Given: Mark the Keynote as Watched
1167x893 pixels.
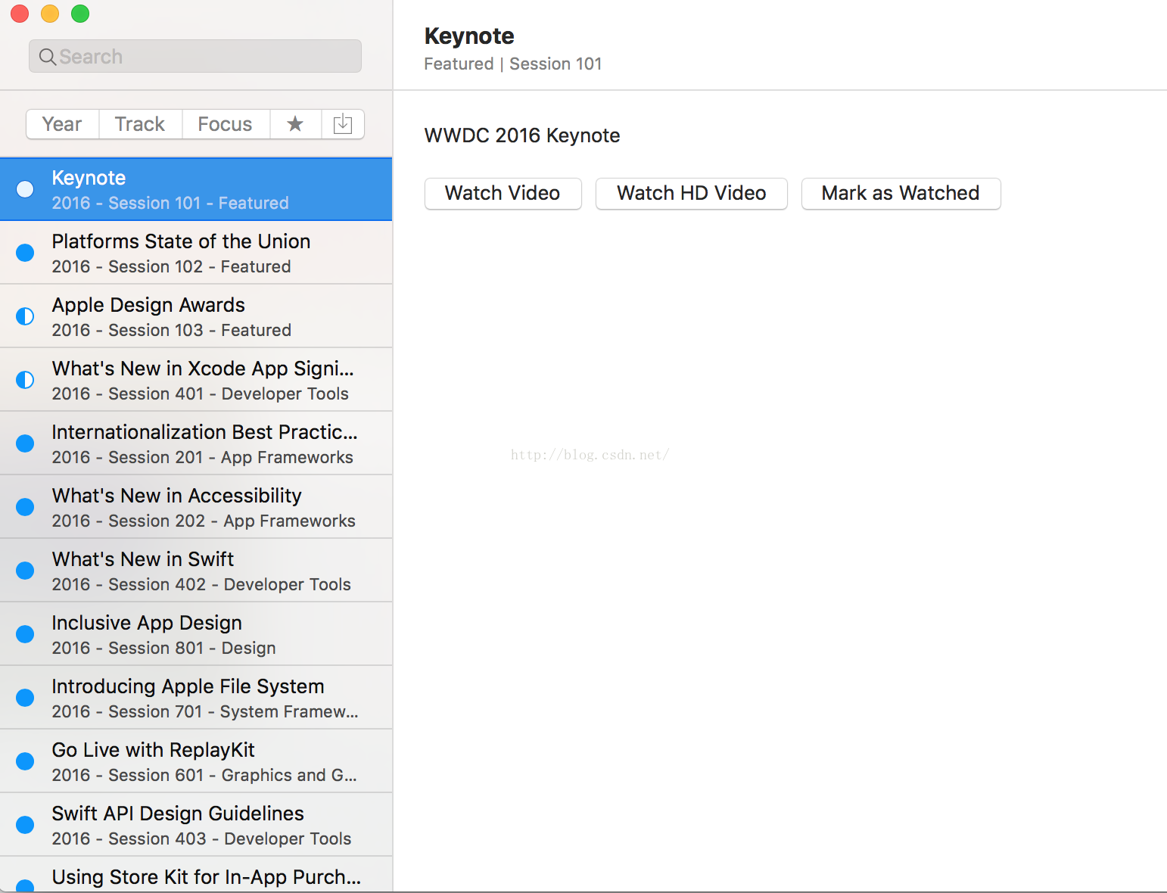Looking at the screenshot, I should [x=901, y=193].
